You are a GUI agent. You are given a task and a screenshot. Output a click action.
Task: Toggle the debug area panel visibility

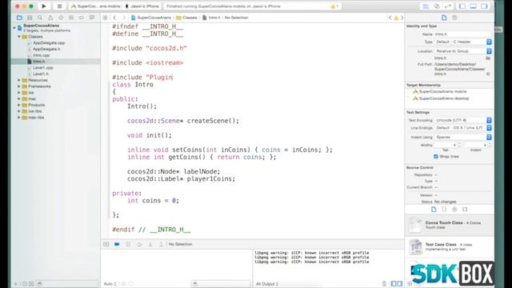[x=473, y=6]
